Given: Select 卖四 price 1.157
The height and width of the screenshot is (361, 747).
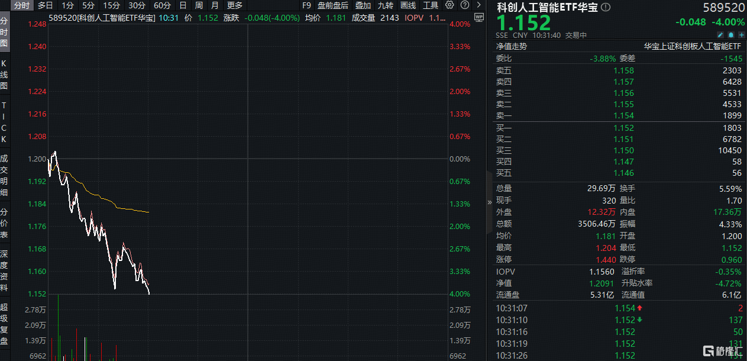Looking at the screenshot, I should (x=623, y=82).
